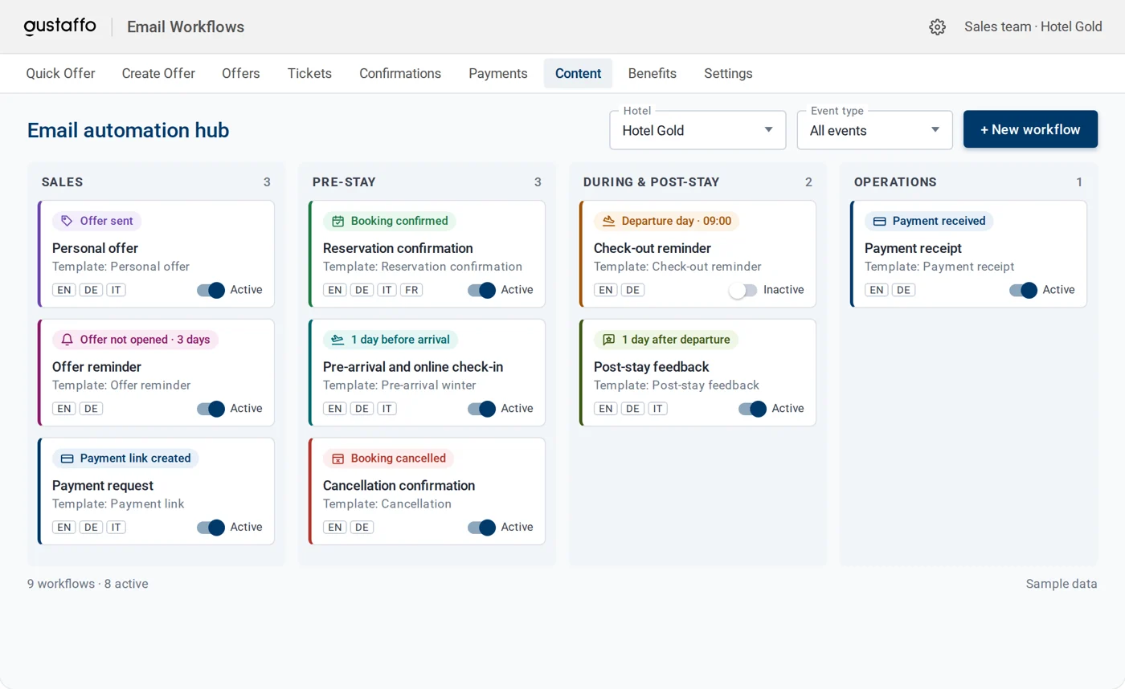Open Reservation confirmation workflow title
Image resolution: width=1125 pixels, height=689 pixels.
click(x=398, y=248)
